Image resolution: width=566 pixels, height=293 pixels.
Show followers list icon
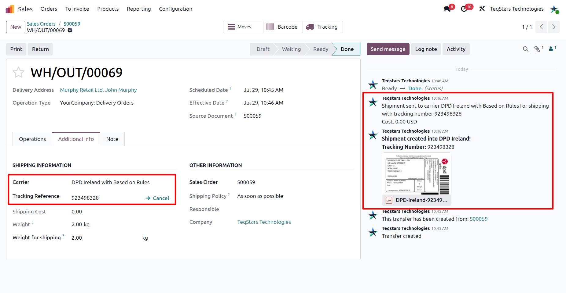click(551, 49)
